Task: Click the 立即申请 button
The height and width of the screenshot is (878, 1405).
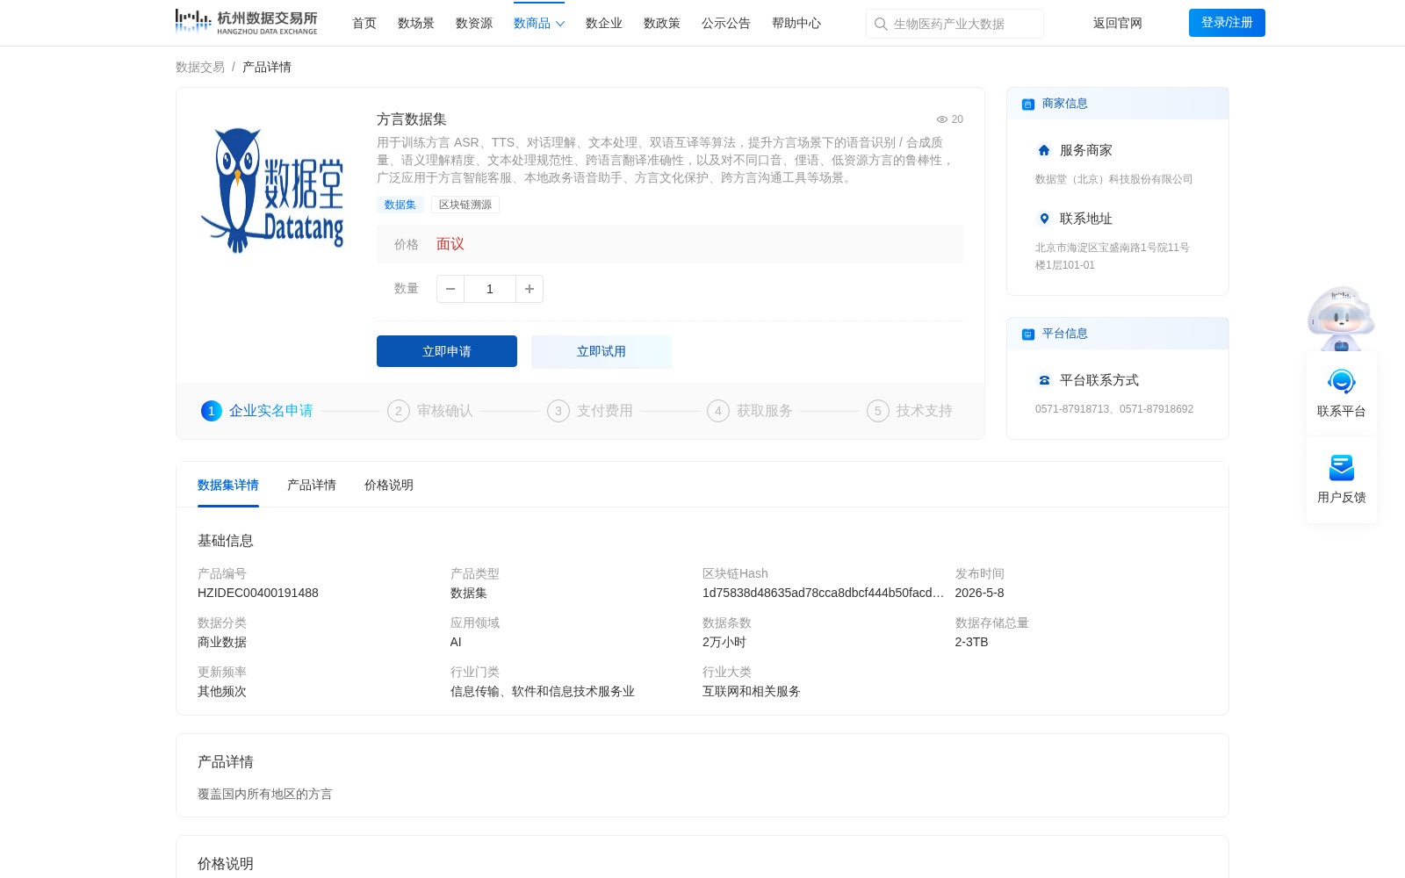Action: 447,351
